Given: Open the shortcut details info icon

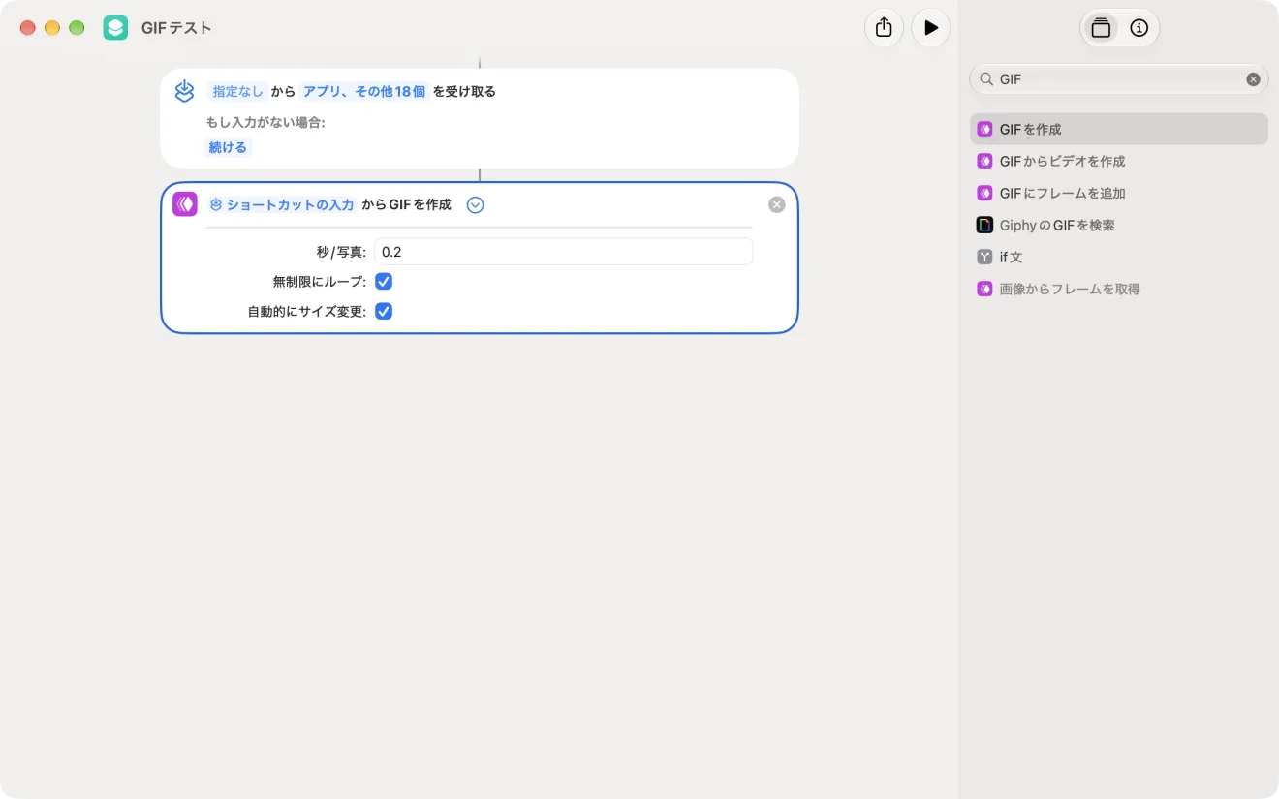Looking at the screenshot, I should click(1139, 28).
